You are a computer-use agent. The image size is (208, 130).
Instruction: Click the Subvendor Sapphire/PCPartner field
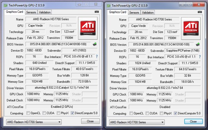(x=183, y=50)
